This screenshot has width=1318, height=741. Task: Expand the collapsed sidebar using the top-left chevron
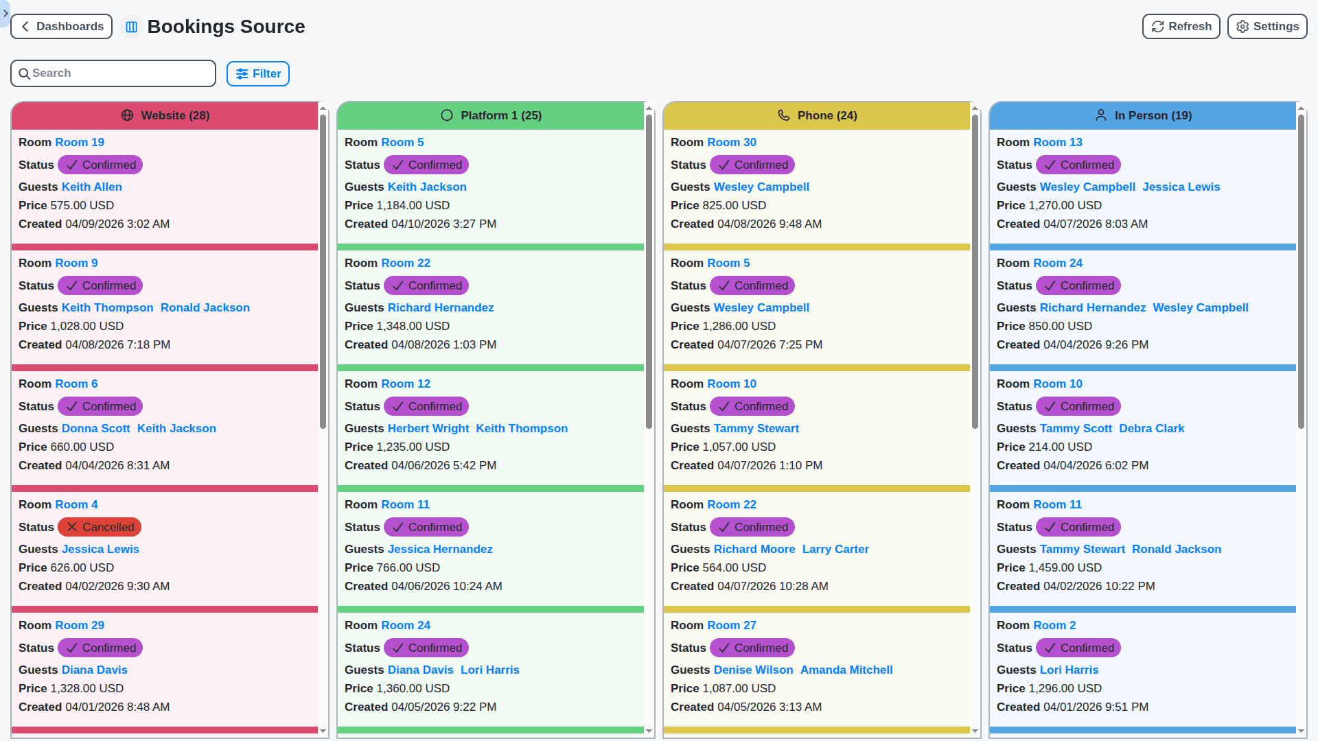coord(5,13)
